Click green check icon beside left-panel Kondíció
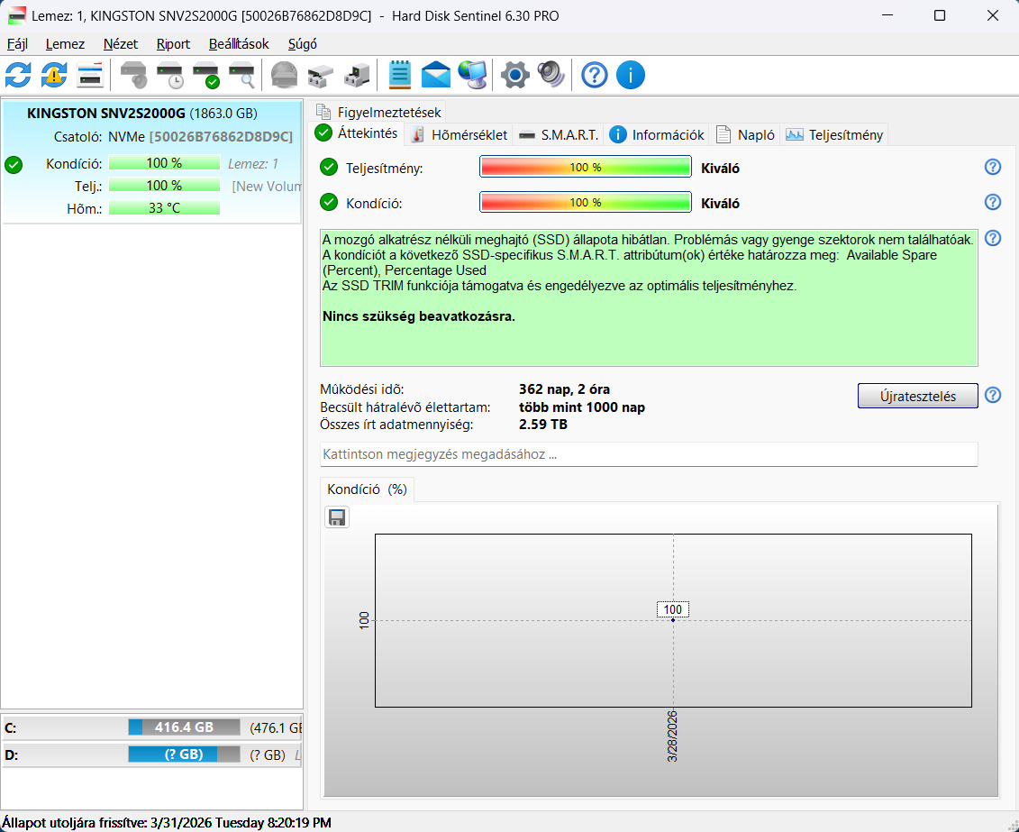Screen dimensions: 1019x832 click(14, 165)
